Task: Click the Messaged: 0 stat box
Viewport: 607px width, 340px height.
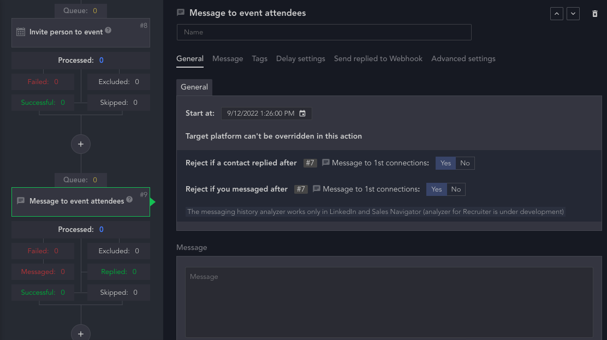Action: pyautogui.click(x=43, y=272)
